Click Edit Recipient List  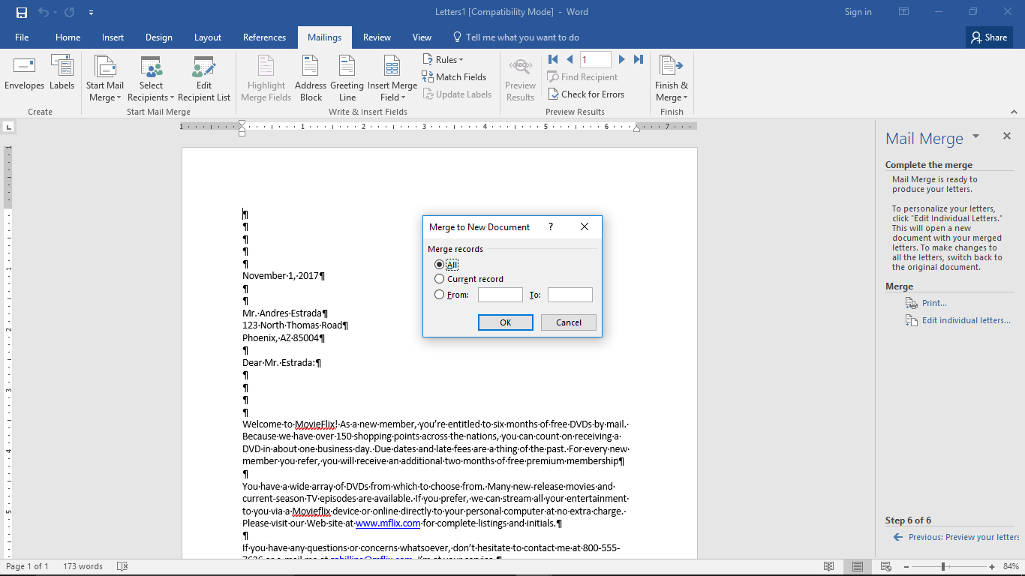203,78
